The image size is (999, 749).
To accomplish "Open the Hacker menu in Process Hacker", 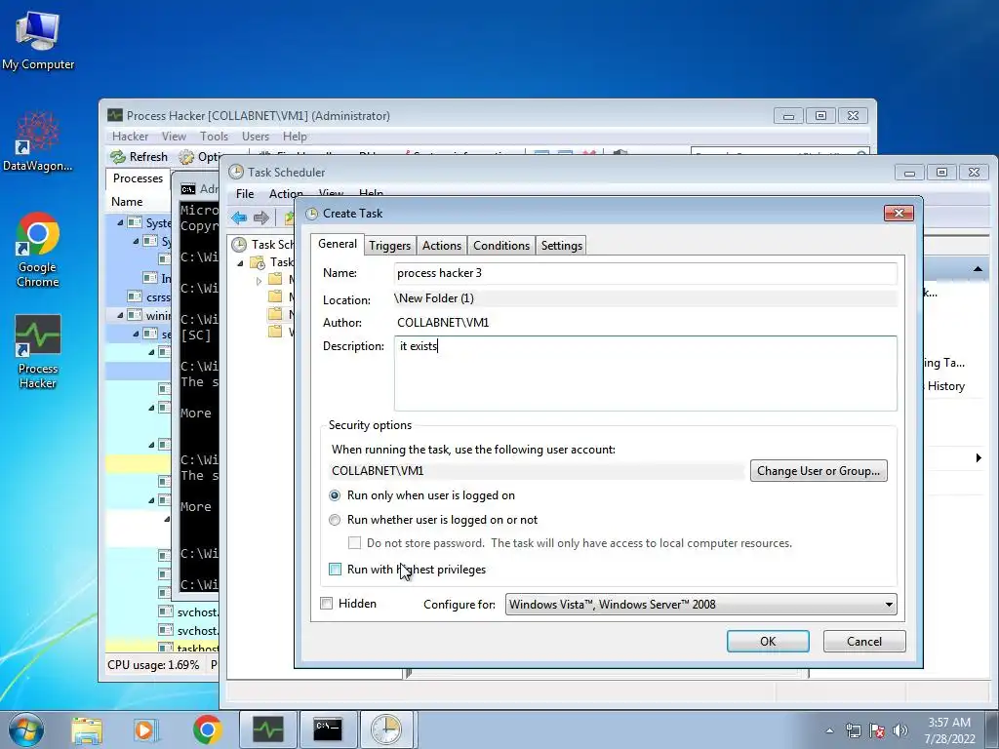I will coord(130,137).
